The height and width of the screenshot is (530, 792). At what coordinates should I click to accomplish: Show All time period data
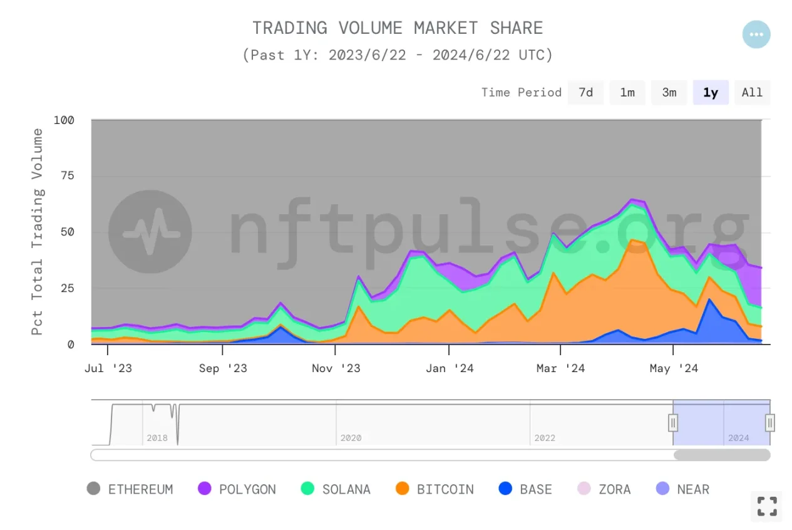[x=752, y=93]
